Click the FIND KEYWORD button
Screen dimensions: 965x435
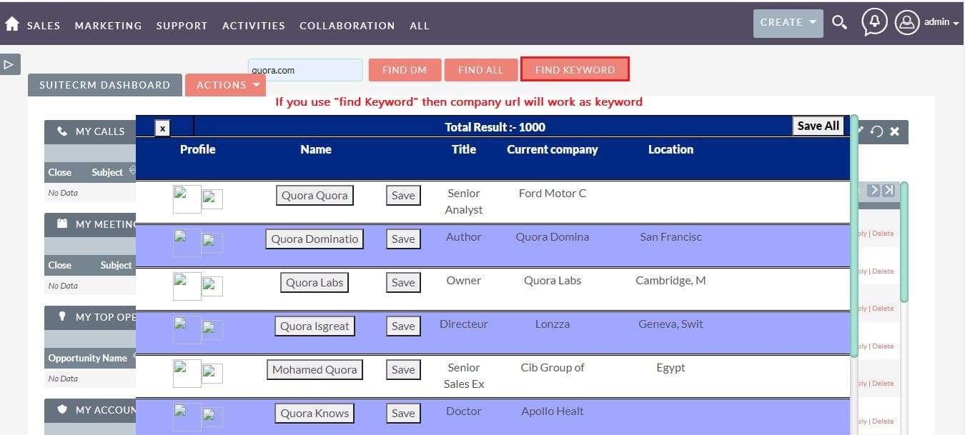575,69
